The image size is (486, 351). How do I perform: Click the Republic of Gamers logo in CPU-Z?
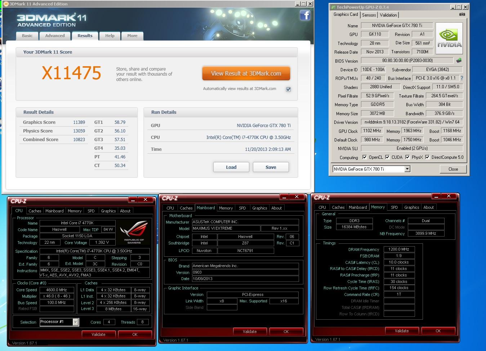(x=134, y=232)
